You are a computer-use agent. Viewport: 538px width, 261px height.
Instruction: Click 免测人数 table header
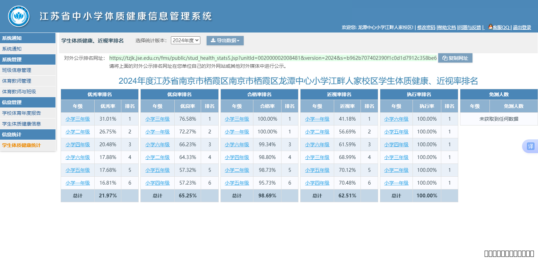click(499, 94)
